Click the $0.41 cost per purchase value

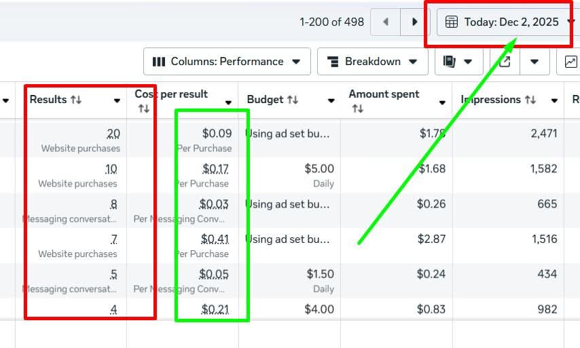(x=215, y=239)
